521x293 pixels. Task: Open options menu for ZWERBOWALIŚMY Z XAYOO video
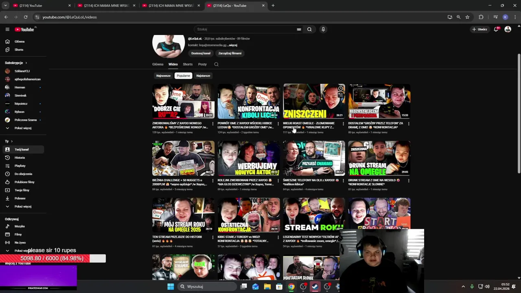pyautogui.click(x=212, y=124)
